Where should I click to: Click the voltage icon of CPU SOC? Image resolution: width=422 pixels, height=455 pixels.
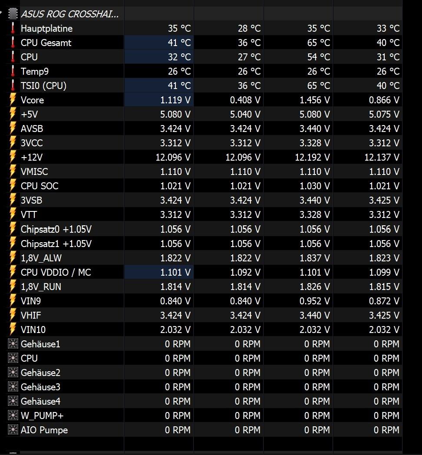[x=13, y=186]
